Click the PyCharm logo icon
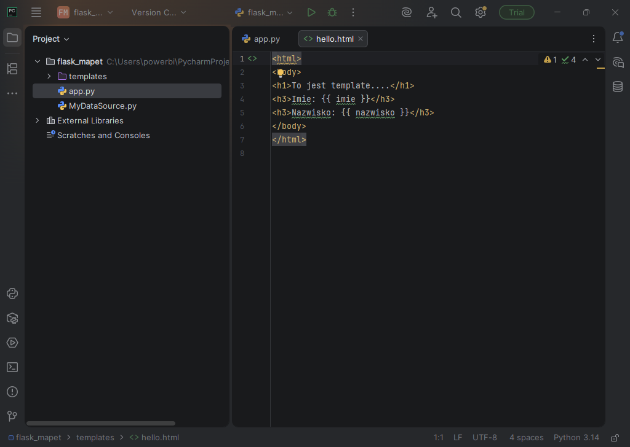 pos(12,12)
